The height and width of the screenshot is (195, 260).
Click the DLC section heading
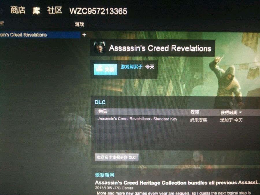(100, 102)
